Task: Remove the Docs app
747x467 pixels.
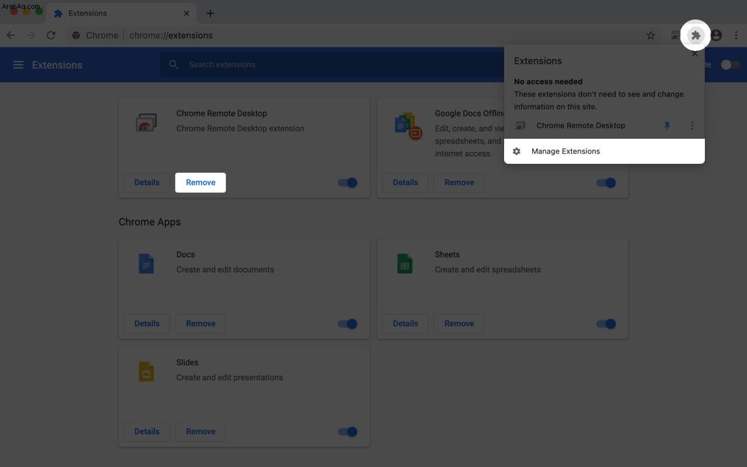Action: (201, 323)
